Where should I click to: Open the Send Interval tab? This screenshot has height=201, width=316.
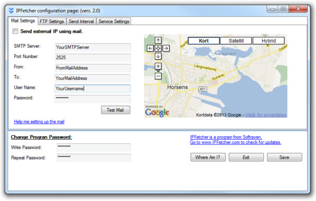point(81,21)
